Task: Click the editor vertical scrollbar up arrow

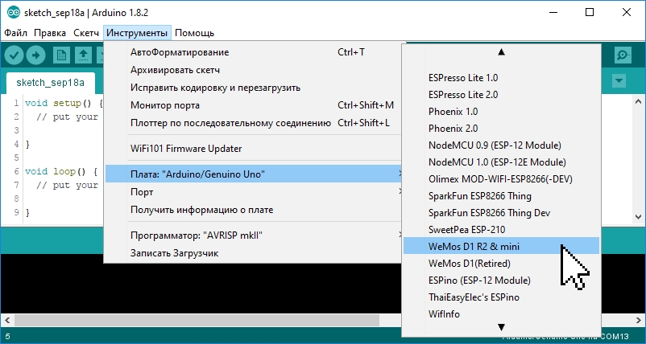Action: 639,101
